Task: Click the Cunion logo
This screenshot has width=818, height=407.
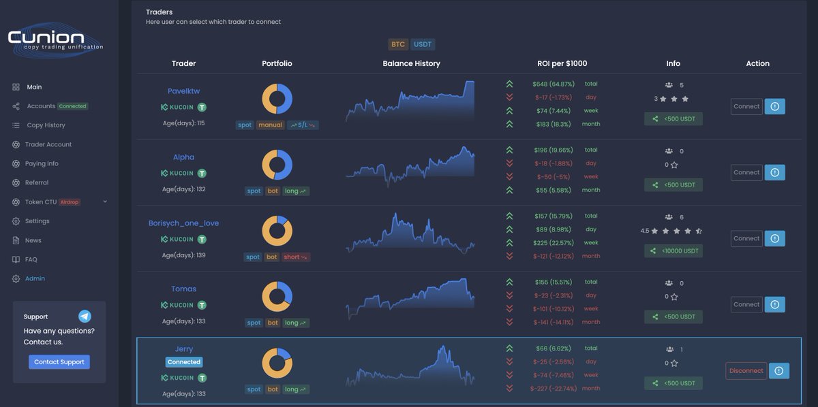Action: click(x=55, y=39)
